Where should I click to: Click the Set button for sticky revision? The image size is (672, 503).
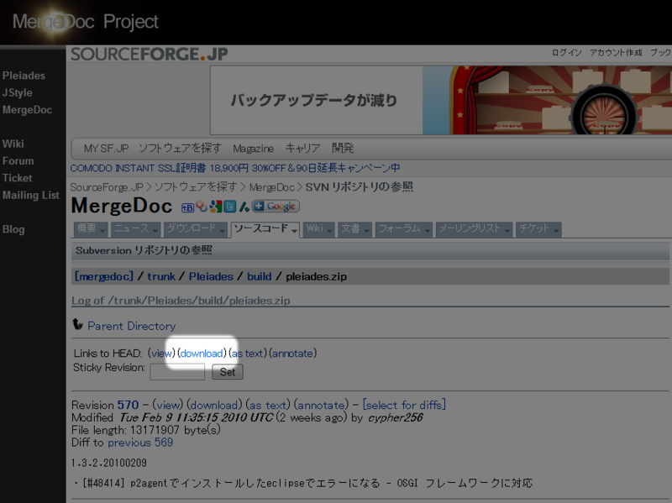point(228,372)
